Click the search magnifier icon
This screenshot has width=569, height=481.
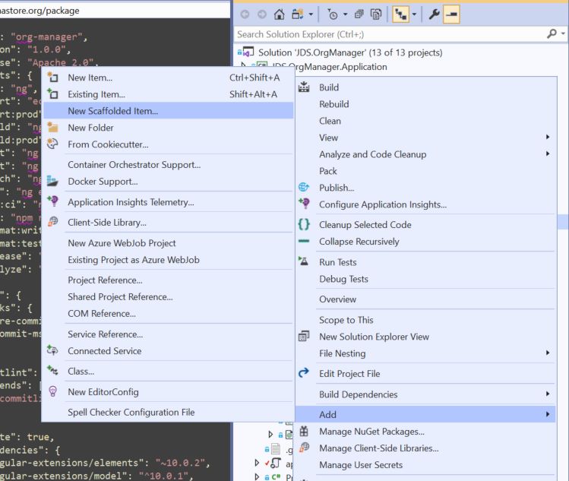(x=552, y=33)
